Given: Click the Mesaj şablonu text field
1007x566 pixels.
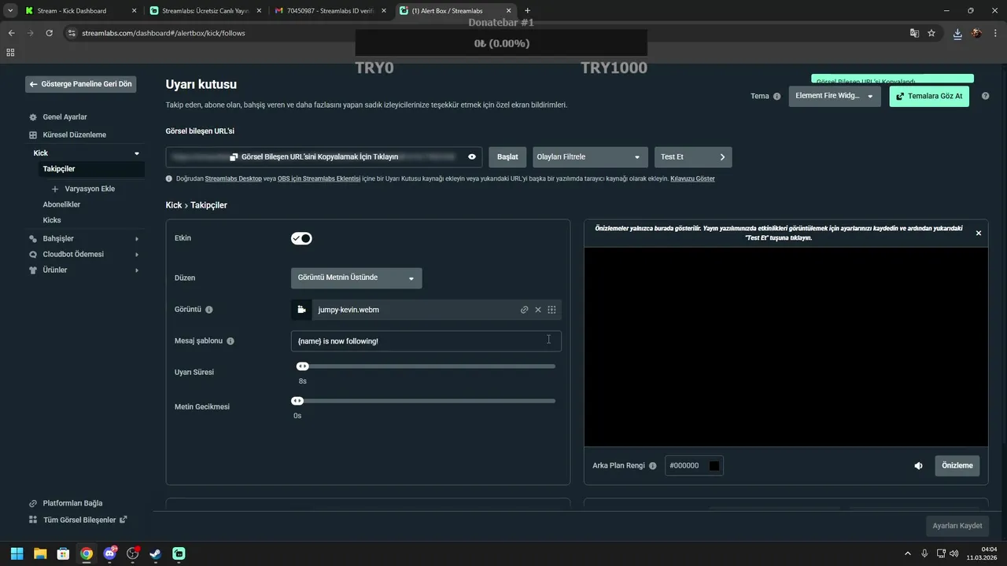Looking at the screenshot, I should click(x=426, y=341).
